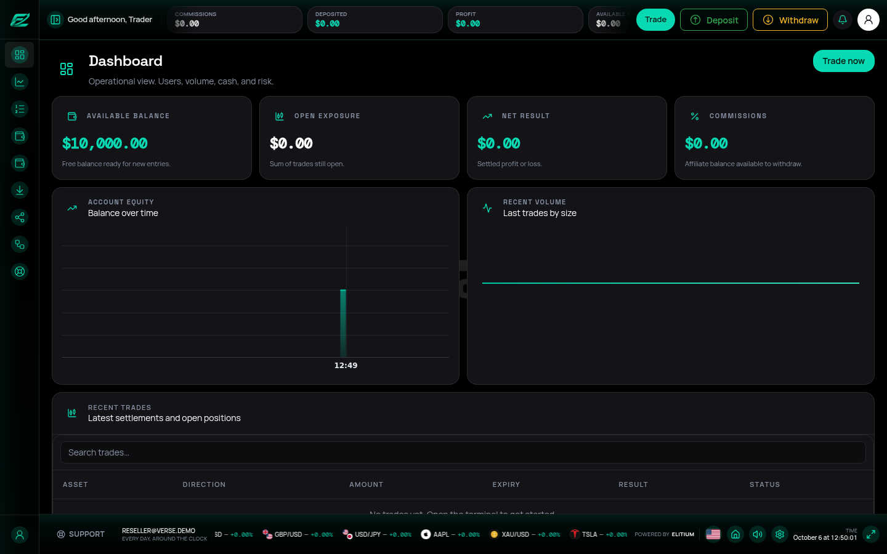Click the Trade now button

[844, 61]
